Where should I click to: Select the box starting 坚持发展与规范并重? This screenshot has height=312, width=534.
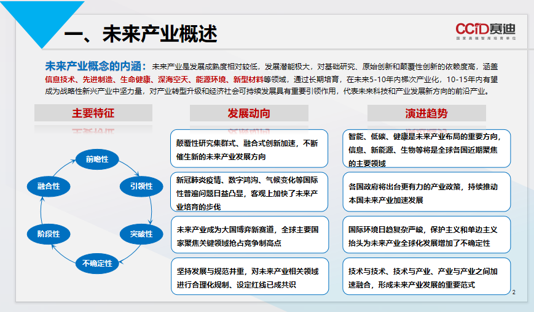[249, 276]
